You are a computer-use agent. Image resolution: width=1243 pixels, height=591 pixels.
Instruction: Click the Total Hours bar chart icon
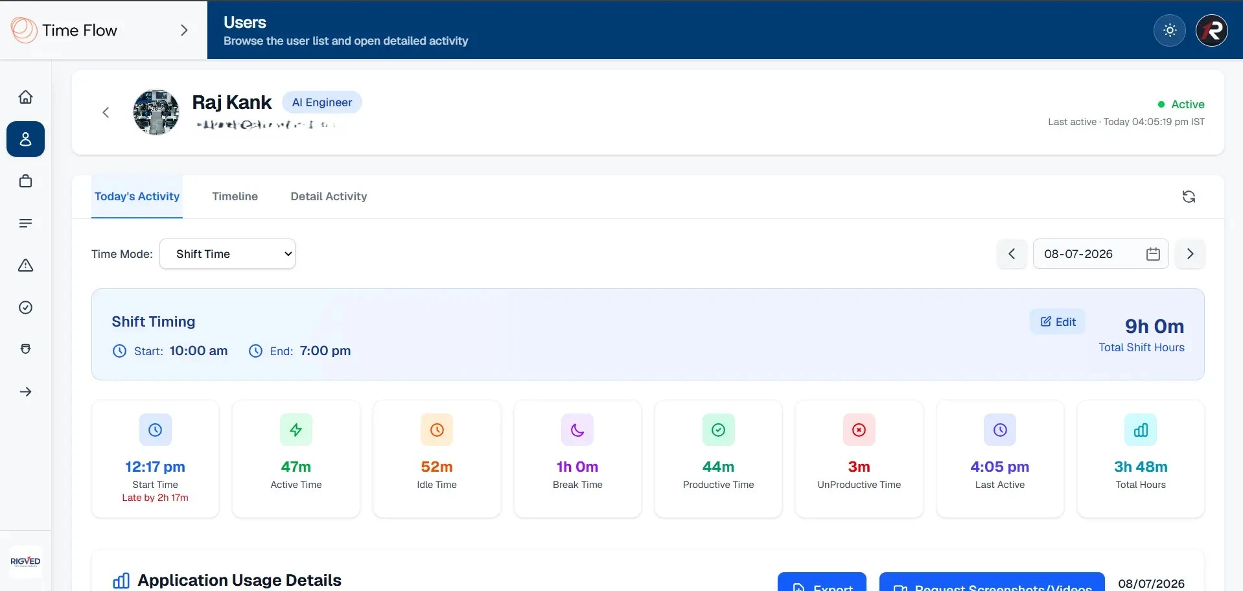[x=1141, y=430]
